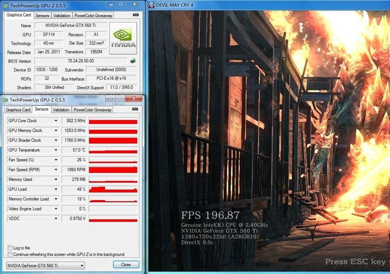Click the Technology field showing 40 nm
The width and height of the screenshot is (390, 274).
point(49,43)
